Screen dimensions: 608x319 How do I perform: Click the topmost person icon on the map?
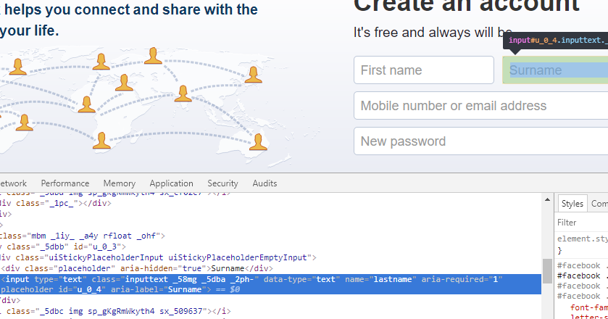(153, 56)
